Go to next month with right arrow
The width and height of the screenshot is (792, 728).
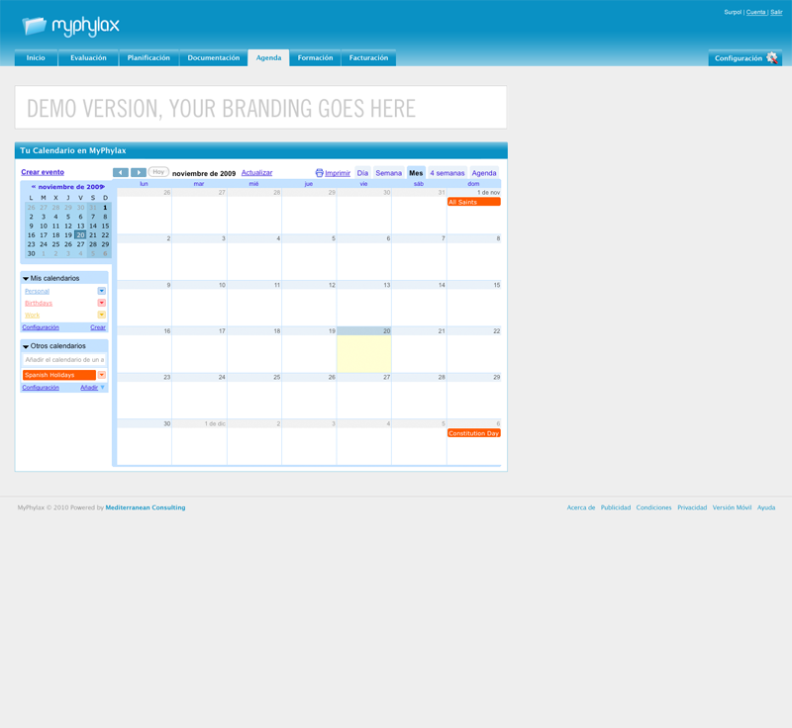click(139, 173)
